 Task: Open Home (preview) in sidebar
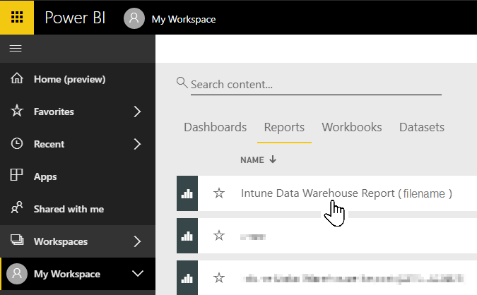point(78,79)
